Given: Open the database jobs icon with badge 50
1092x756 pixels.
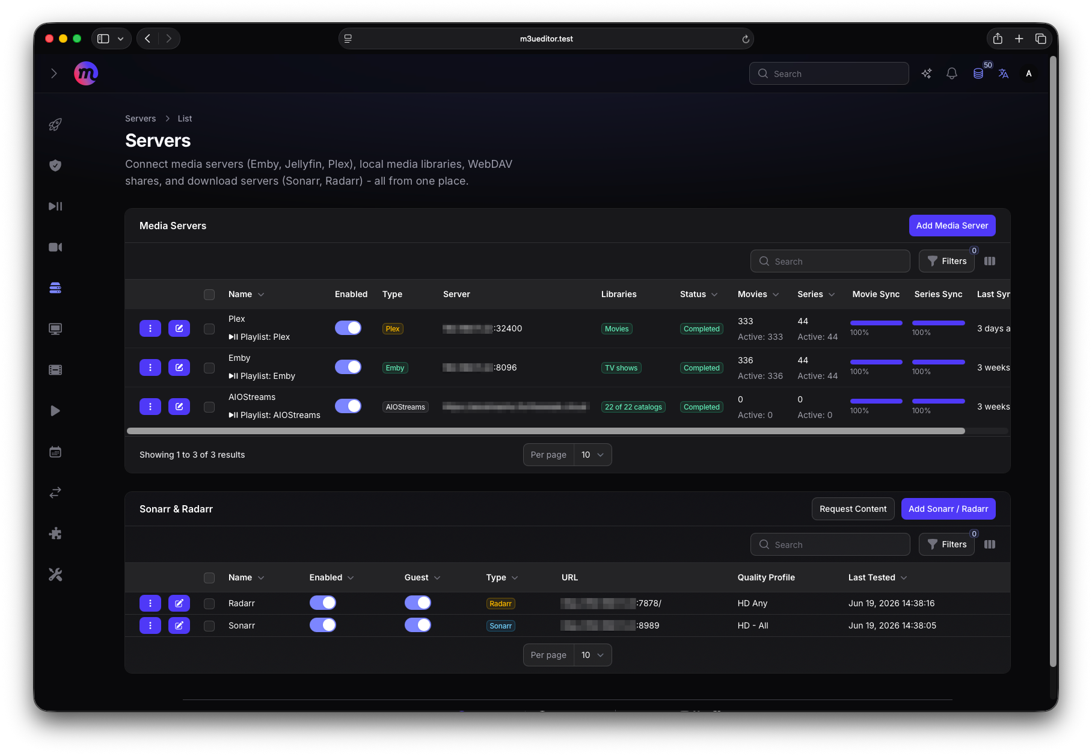Looking at the screenshot, I should coord(978,73).
